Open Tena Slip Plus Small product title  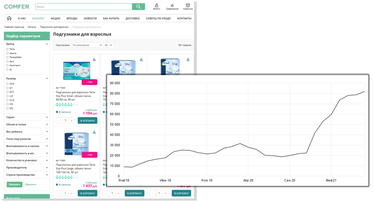[x=76, y=96]
